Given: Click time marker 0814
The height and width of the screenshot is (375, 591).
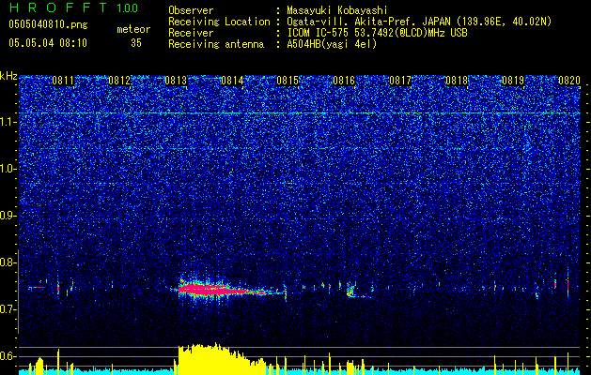Looking at the screenshot, I should pos(232,81).
